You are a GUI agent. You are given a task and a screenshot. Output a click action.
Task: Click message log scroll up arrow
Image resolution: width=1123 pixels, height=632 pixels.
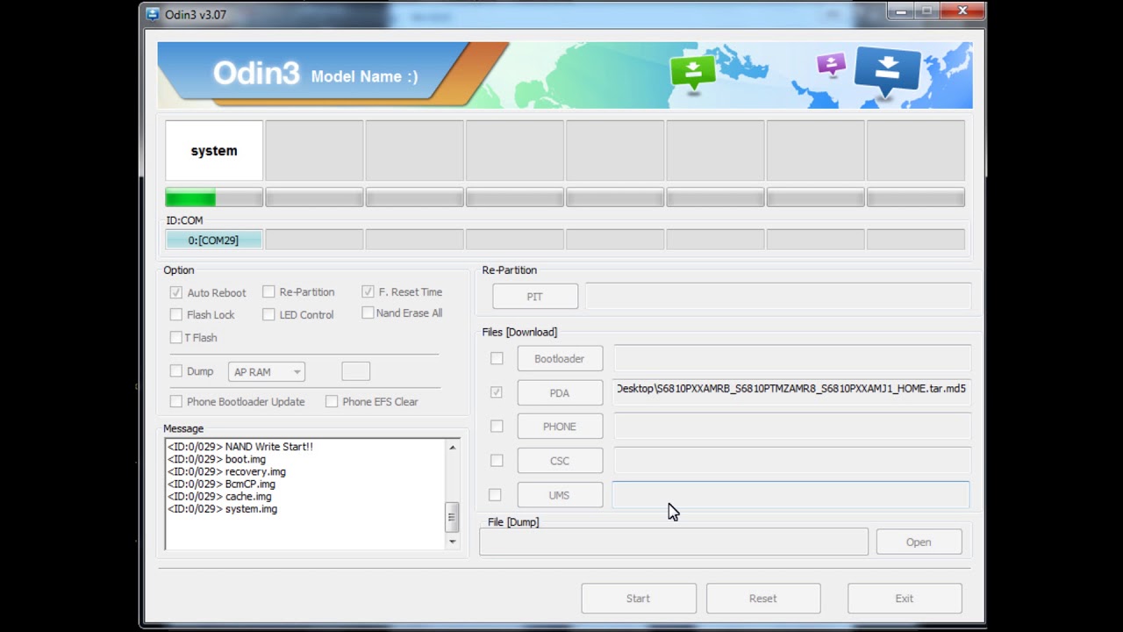click(452, 448)
